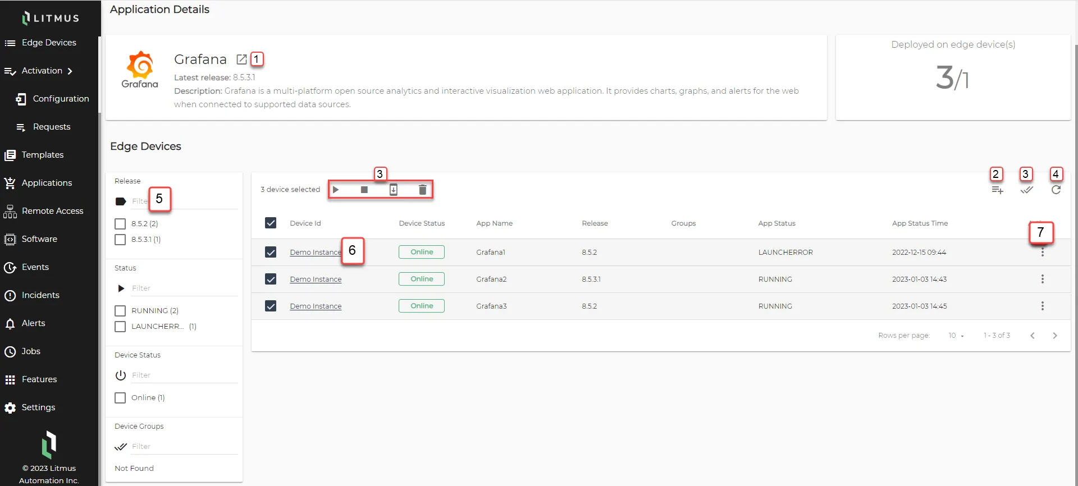
Task: Click the add-to-list icon above the table
Action: click(x=997, y=190)
